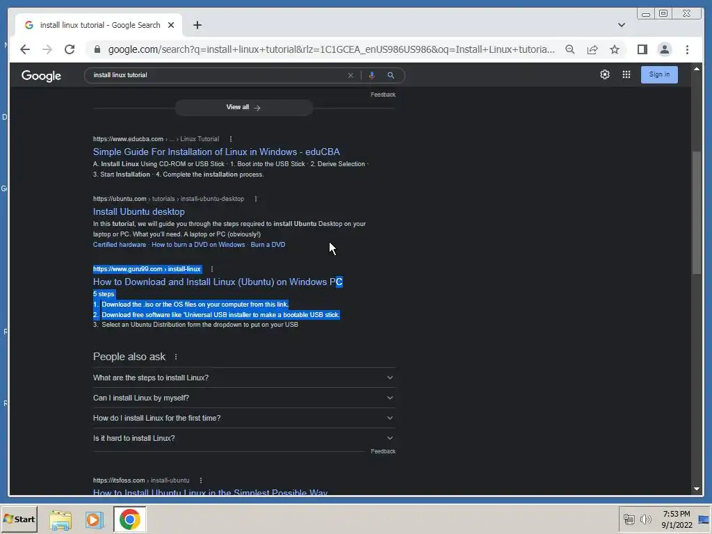The height and width of the screenshot is (534, 712).
Task: Expand Is it hard to install Linux?
Action: [x=244, y=438]
